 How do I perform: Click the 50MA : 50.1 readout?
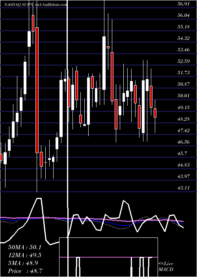[24, 247]
